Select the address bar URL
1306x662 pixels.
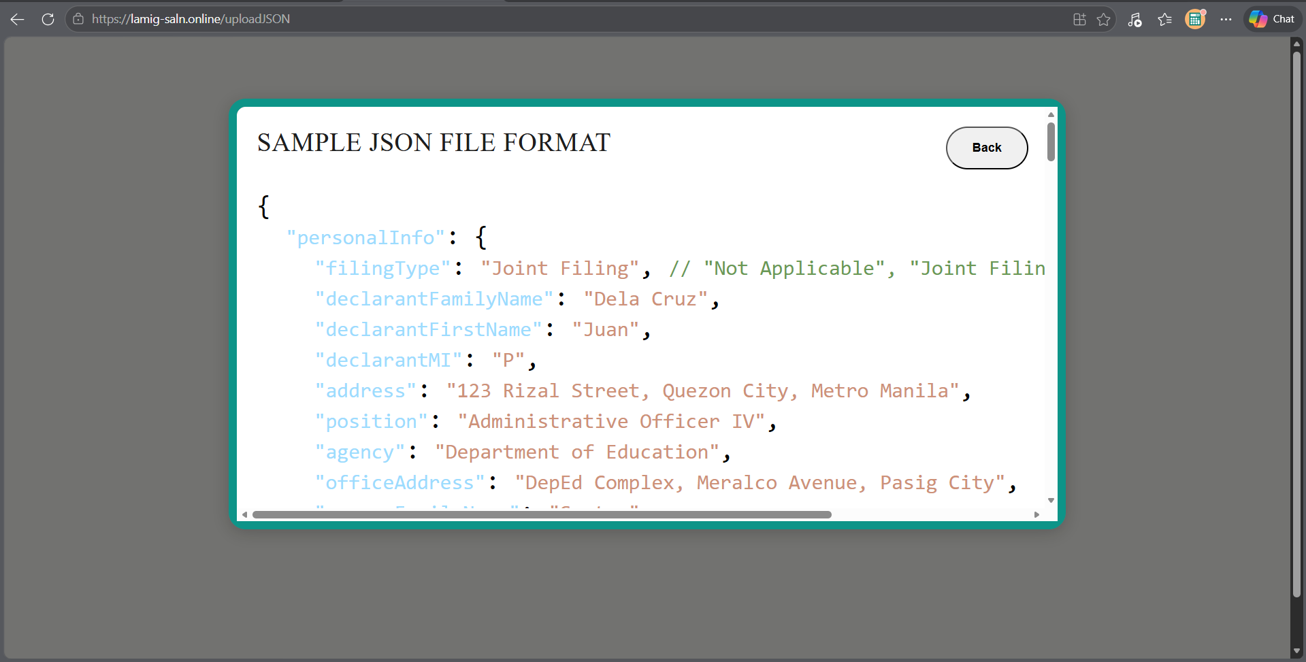pyautogui.click(x=191, y=19)
